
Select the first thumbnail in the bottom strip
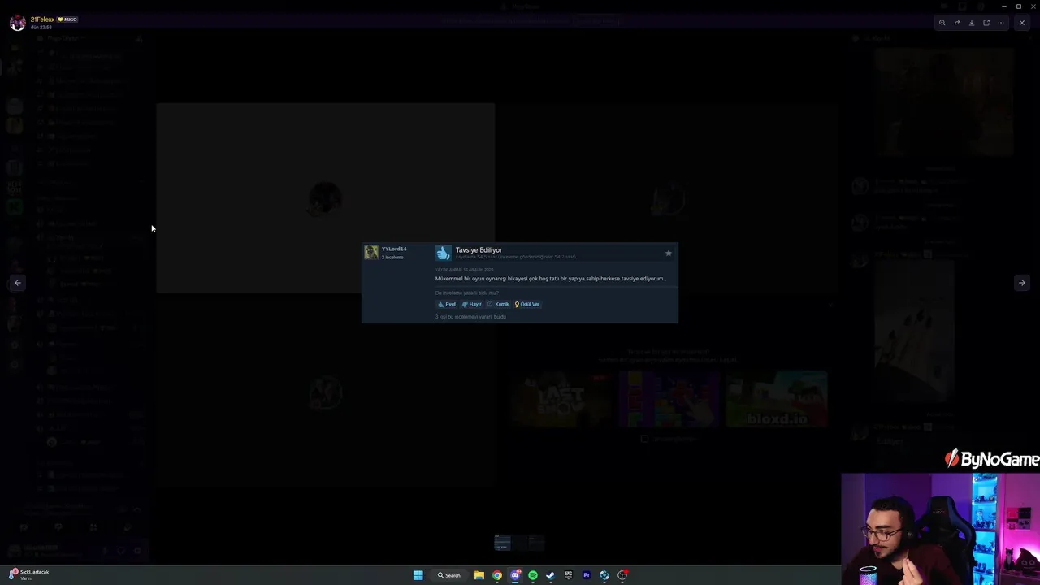tap(502, 543)
